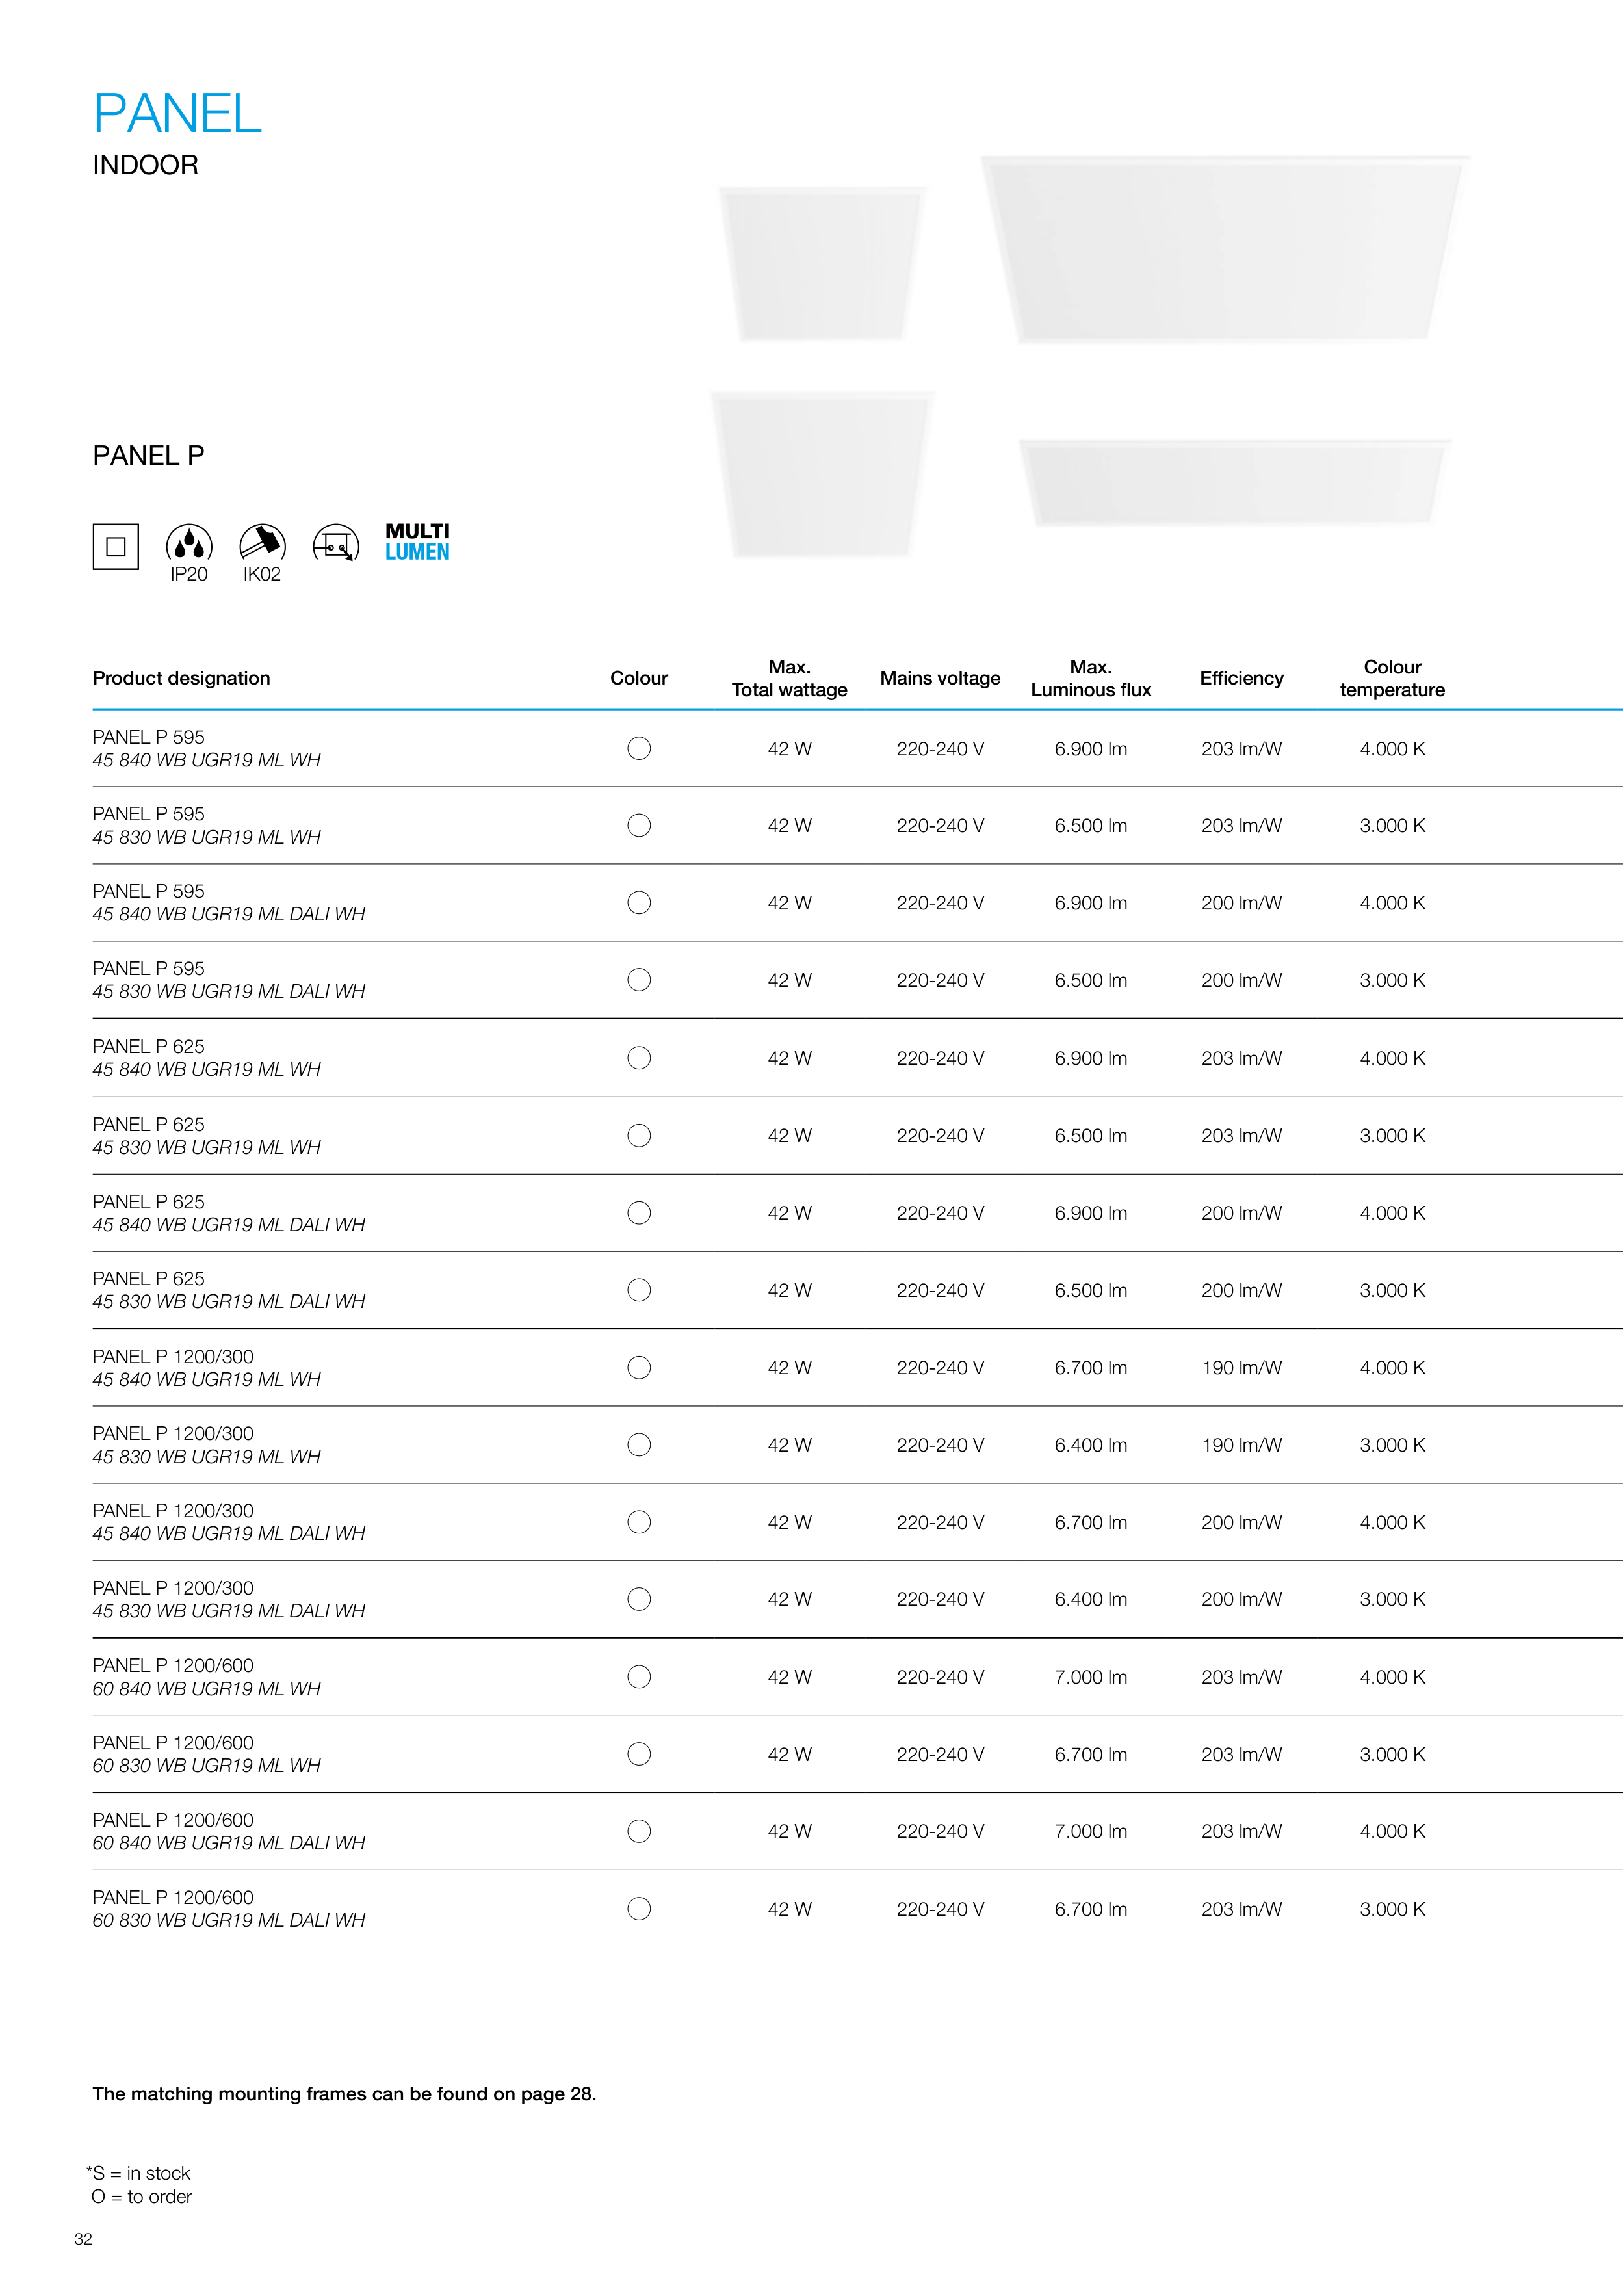The width and height of the screenshot is (1623, 2296).
Task: Click the large top-right panel product image
Action: 1224,250
